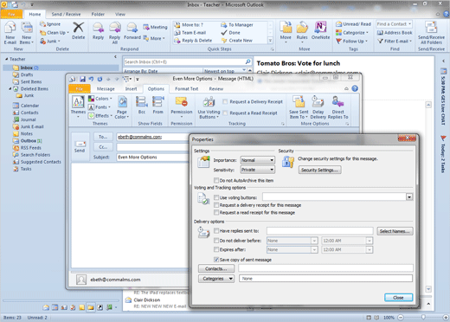Click the Security Settings button

[319, 170]
